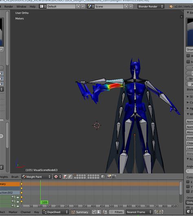Open the Key menu in DopeSheet
The image size is (193, 216).
[37, 212]
